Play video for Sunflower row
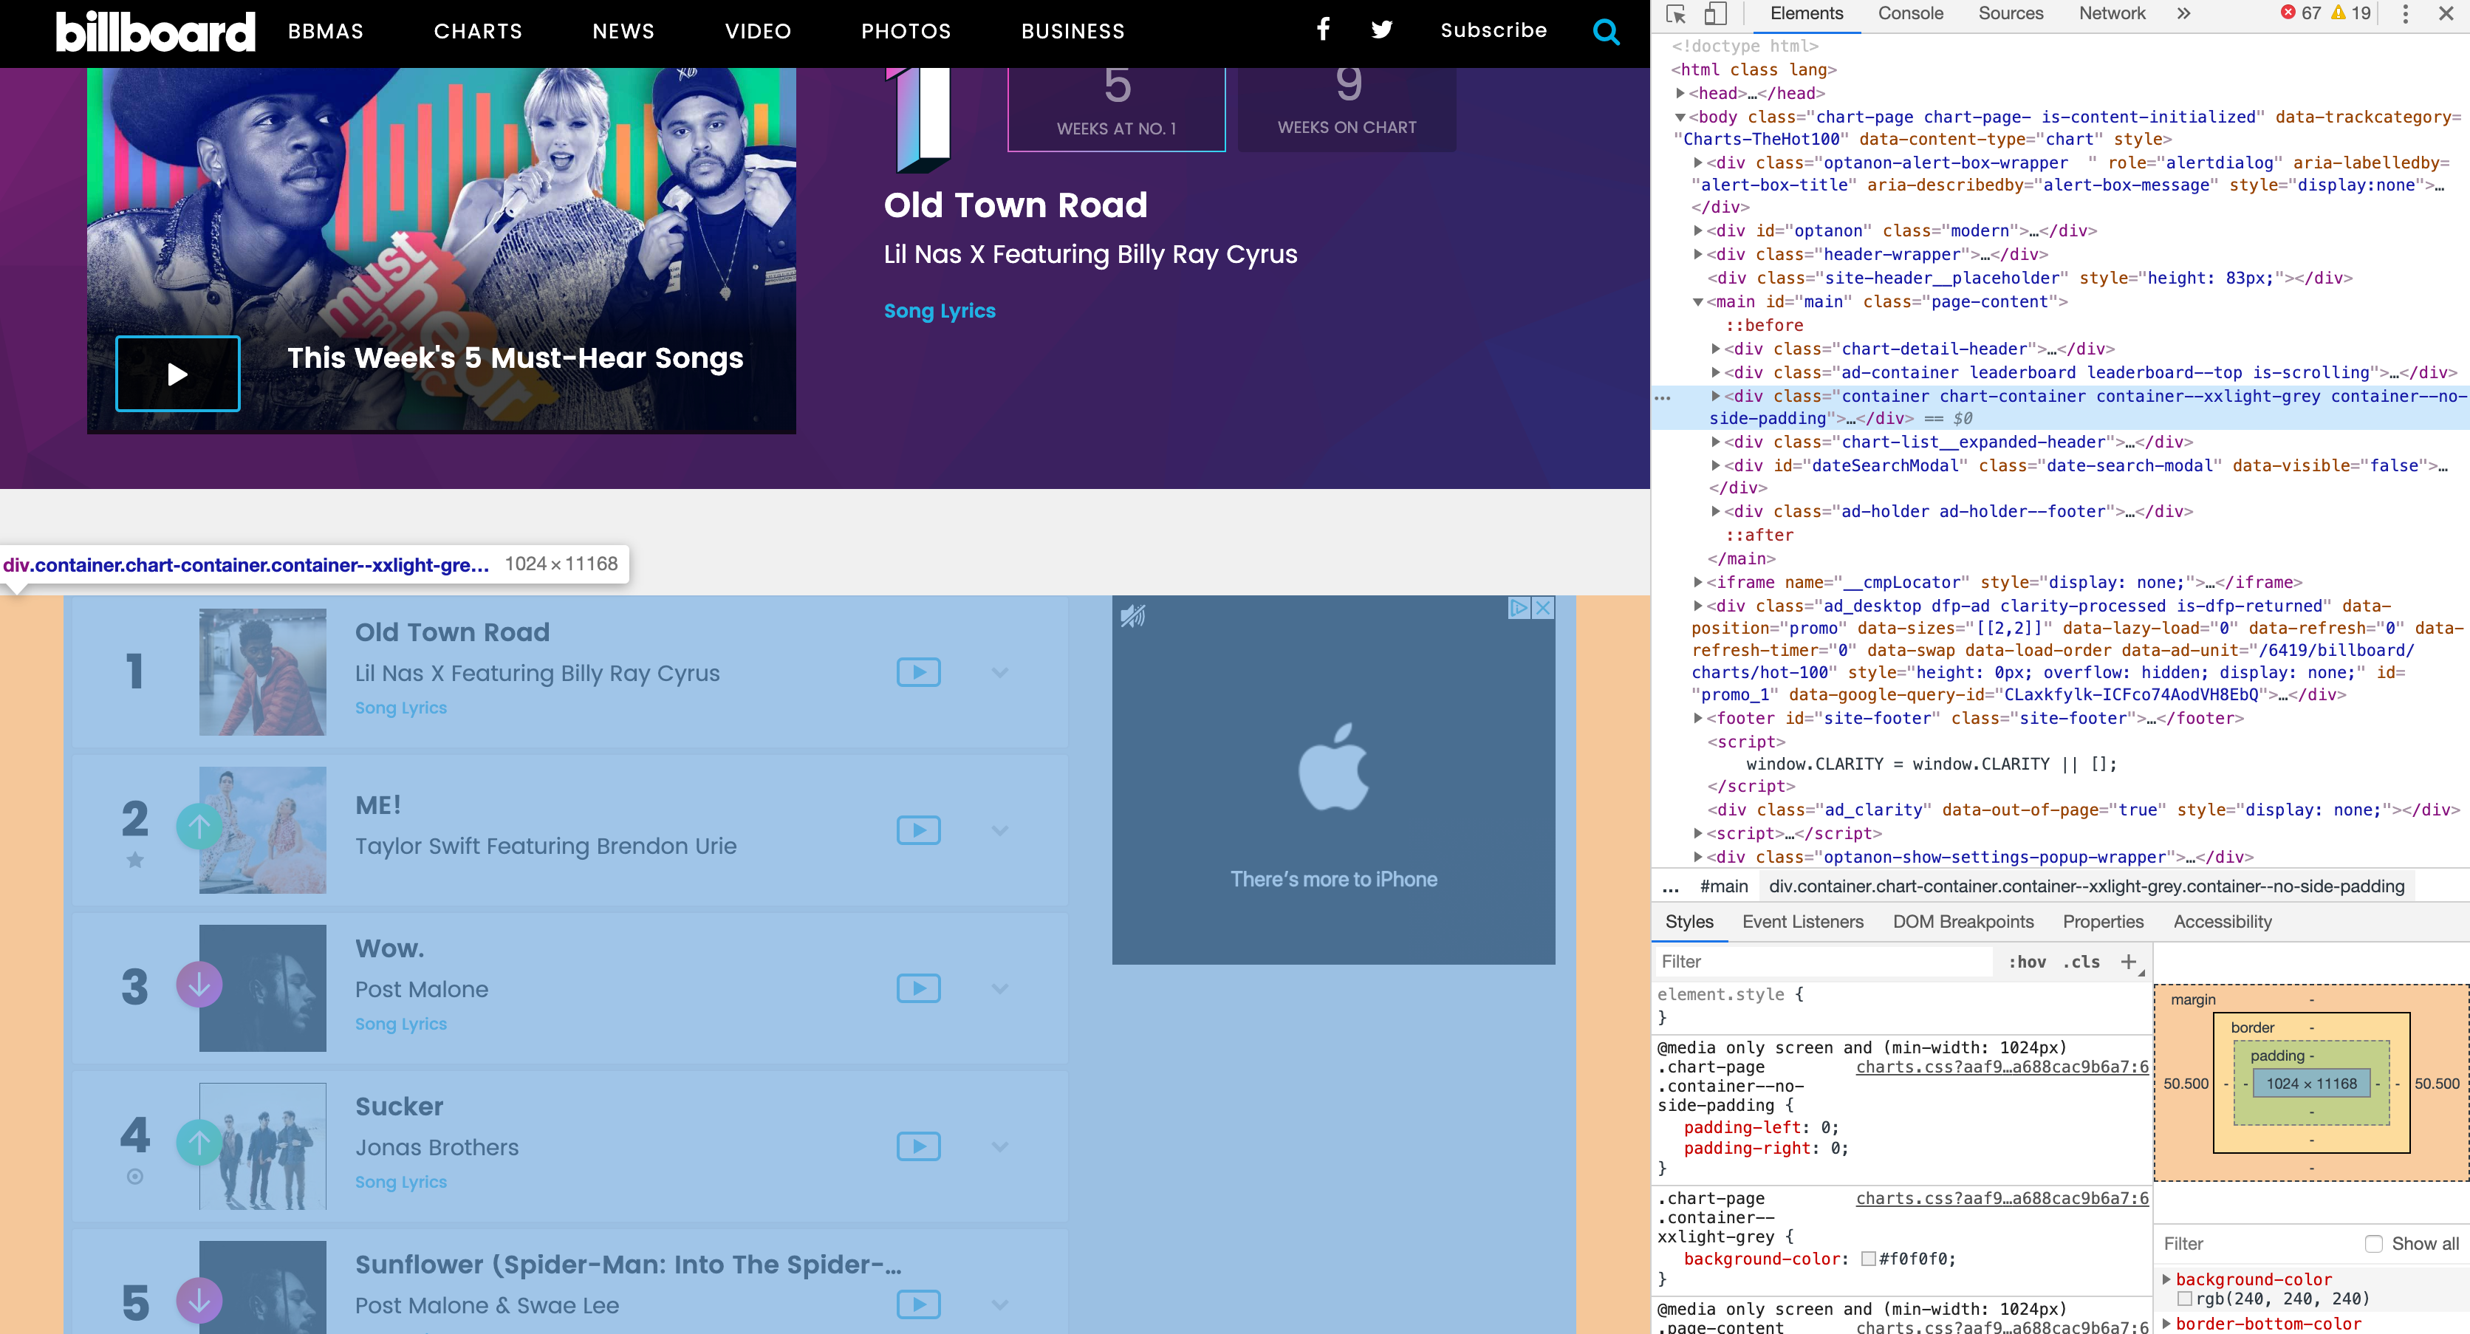Screen dimensions: 2470x1334 click(x=919, y=1304)
